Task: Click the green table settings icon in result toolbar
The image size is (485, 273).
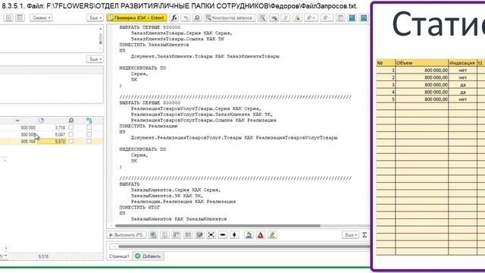Action: click(199, 235)
